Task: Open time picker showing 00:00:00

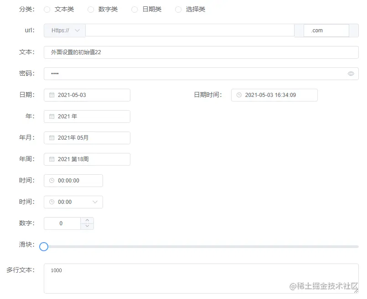Action: pyautogui.click(x=73, y=181)
